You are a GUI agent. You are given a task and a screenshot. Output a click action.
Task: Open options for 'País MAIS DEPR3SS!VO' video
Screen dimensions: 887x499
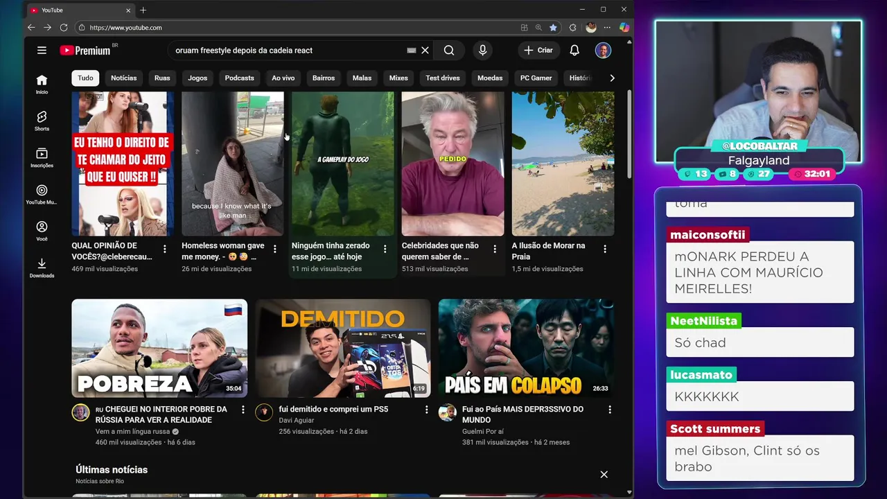(x=610, y=410)
